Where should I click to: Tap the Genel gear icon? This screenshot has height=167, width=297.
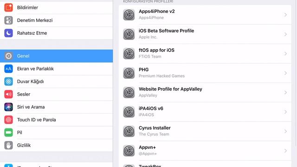8,56
